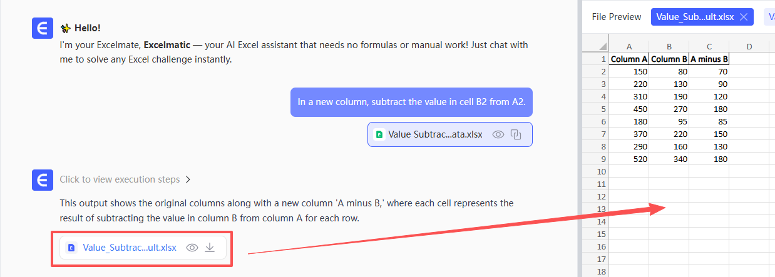This screenshot has width=775, height=277.
Task: Click the Excelmatic avatar beside the execution steps
Action: (x=42, y=180)
